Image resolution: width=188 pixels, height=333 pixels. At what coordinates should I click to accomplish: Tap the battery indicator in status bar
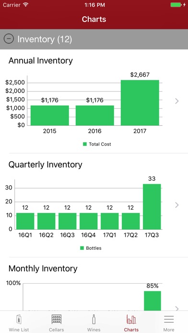click(176, 5)
